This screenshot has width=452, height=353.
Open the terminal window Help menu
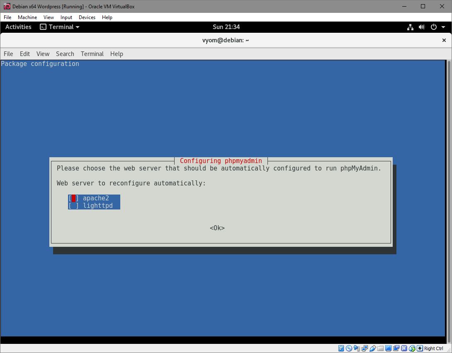click(x=117, y=54)
